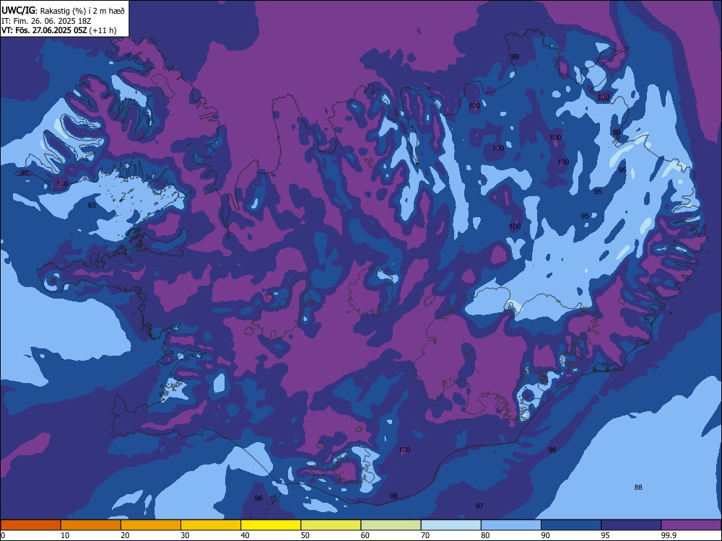Click the title 'UWC/IG: Rakastig (%) í 2 m hæð'
This screenshot has height=541, width=722.
(63, 11)
